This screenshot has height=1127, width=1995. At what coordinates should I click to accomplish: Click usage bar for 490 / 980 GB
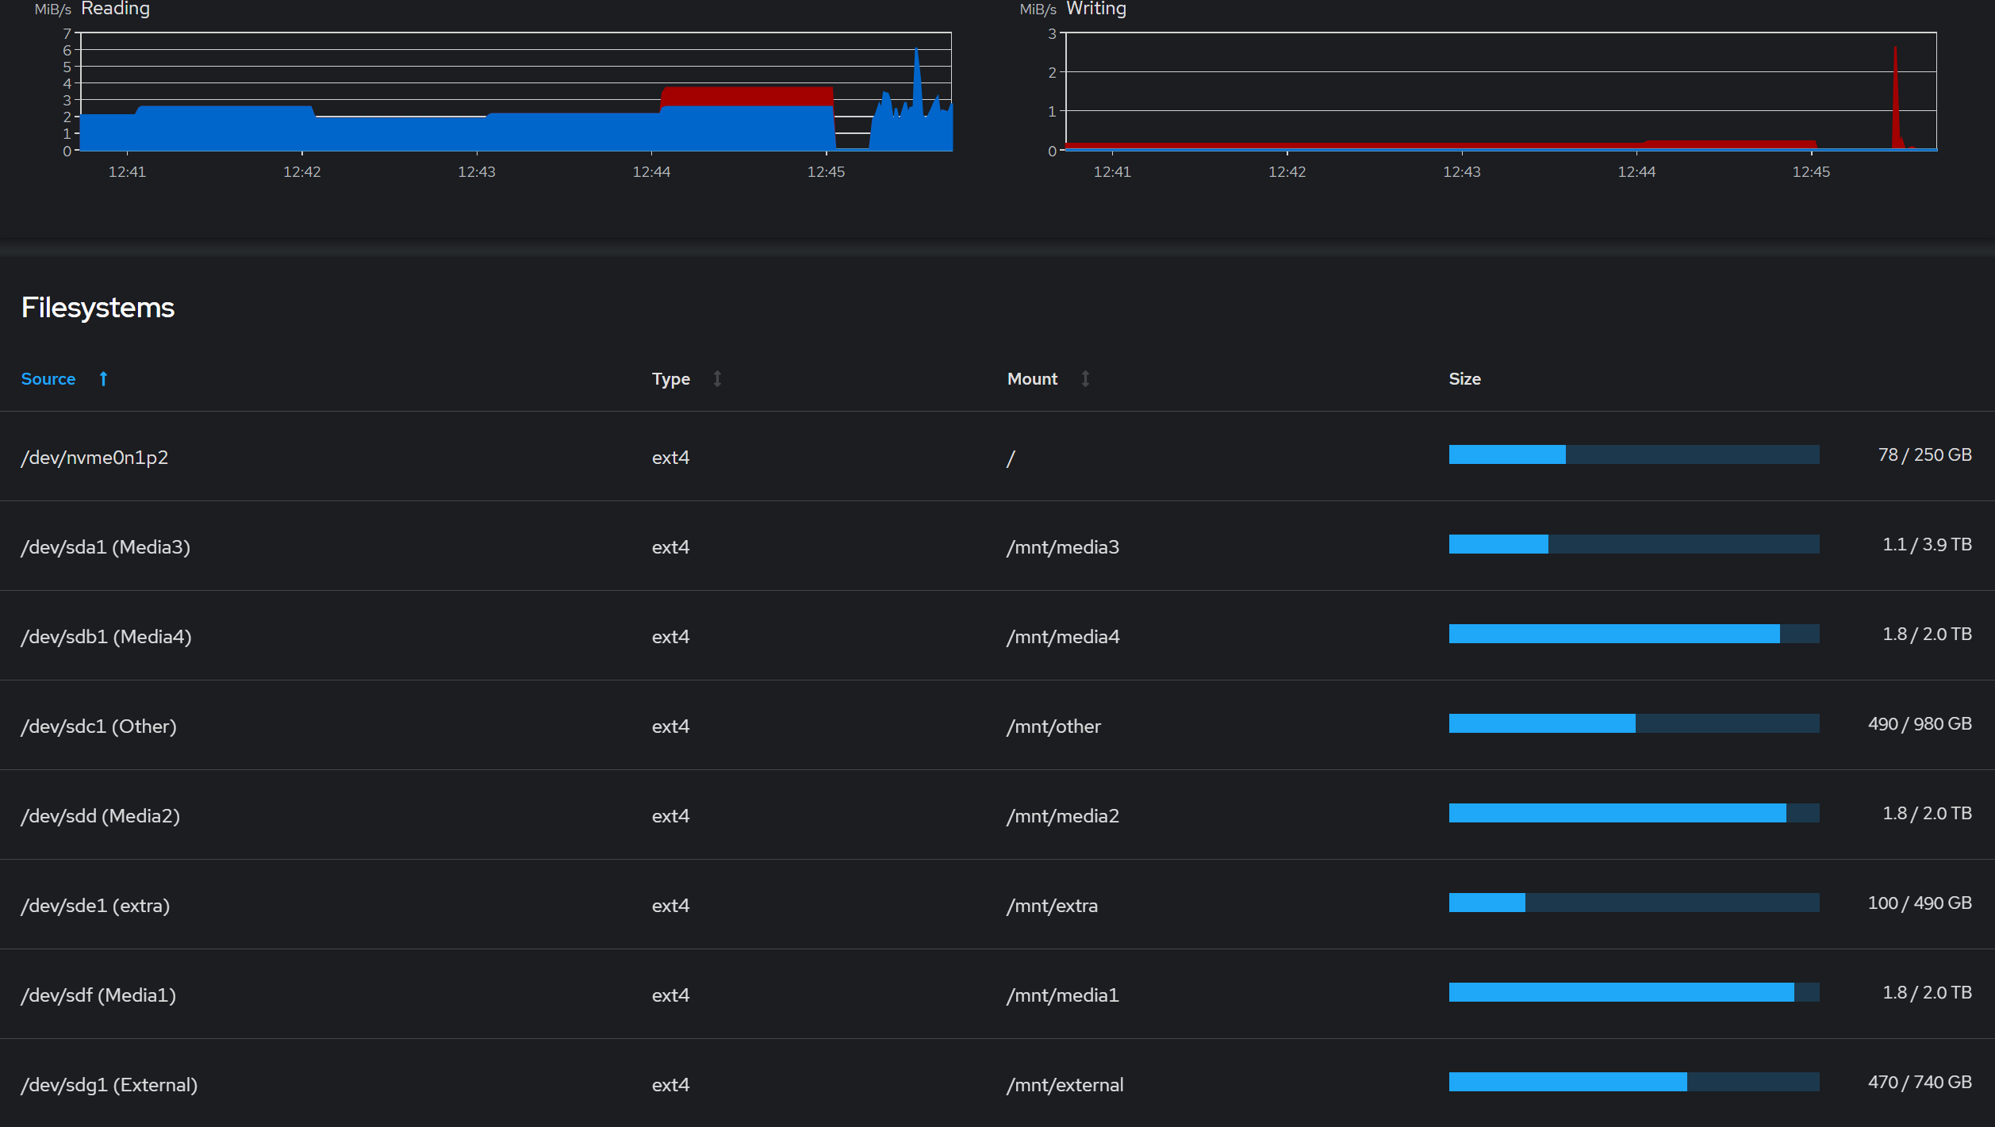click(x=1634, y=723)
